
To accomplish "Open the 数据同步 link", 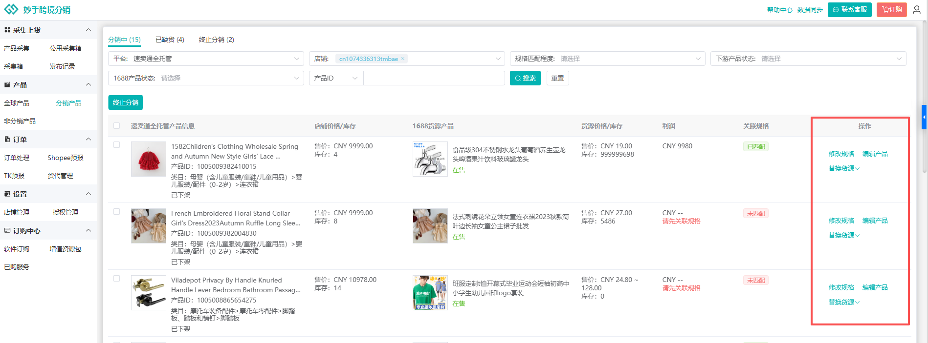I will [x=810, y=10].
